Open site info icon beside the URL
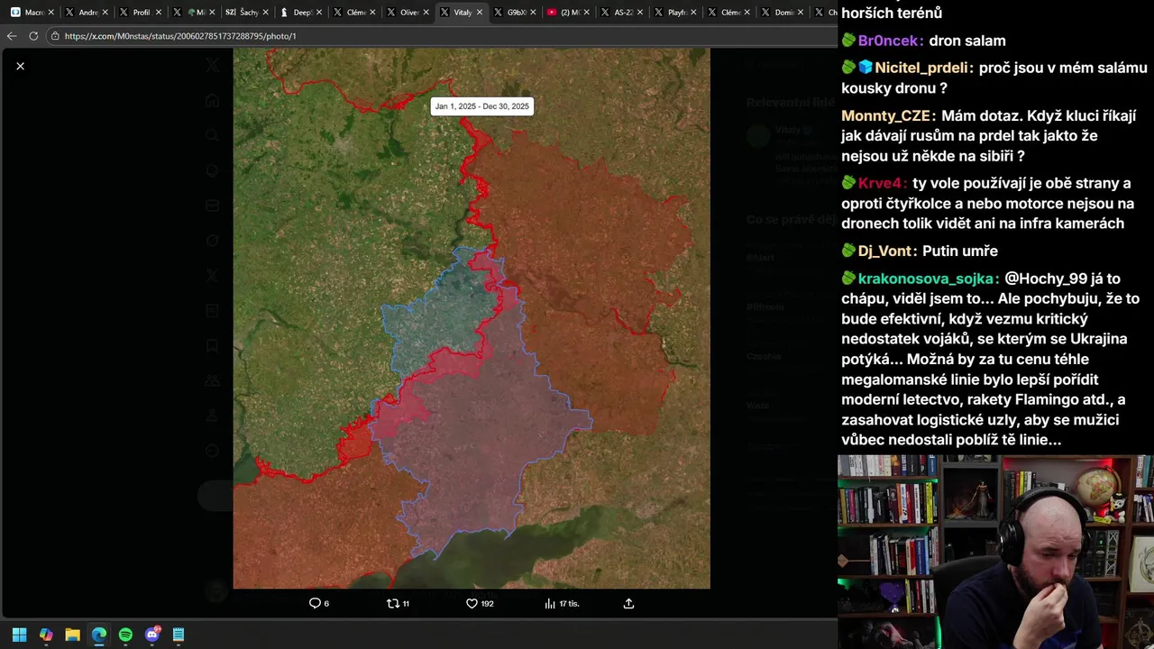The image size is (1154, 649). tap(55, 36)
